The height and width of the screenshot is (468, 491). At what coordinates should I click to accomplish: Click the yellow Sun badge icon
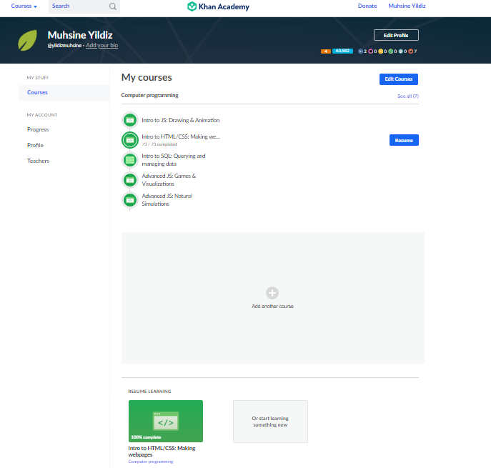tap(380, 51)
